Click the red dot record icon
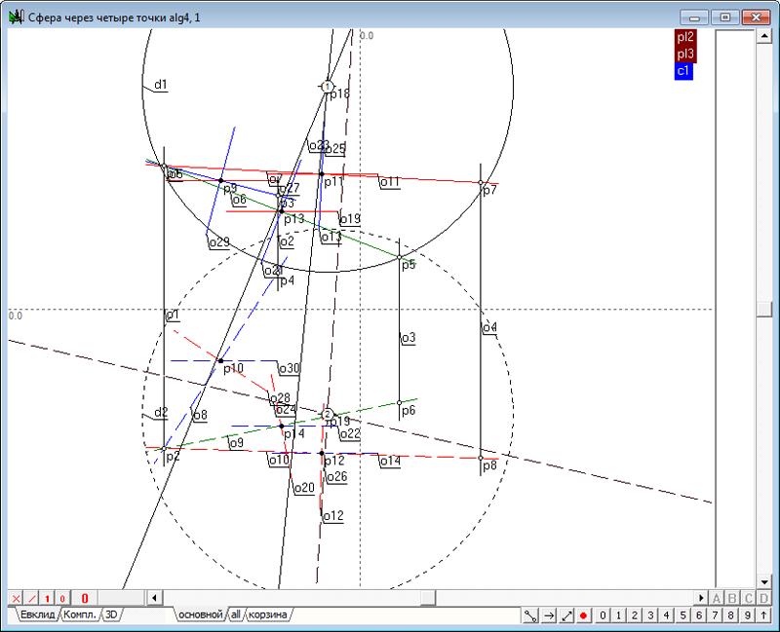 583,615
